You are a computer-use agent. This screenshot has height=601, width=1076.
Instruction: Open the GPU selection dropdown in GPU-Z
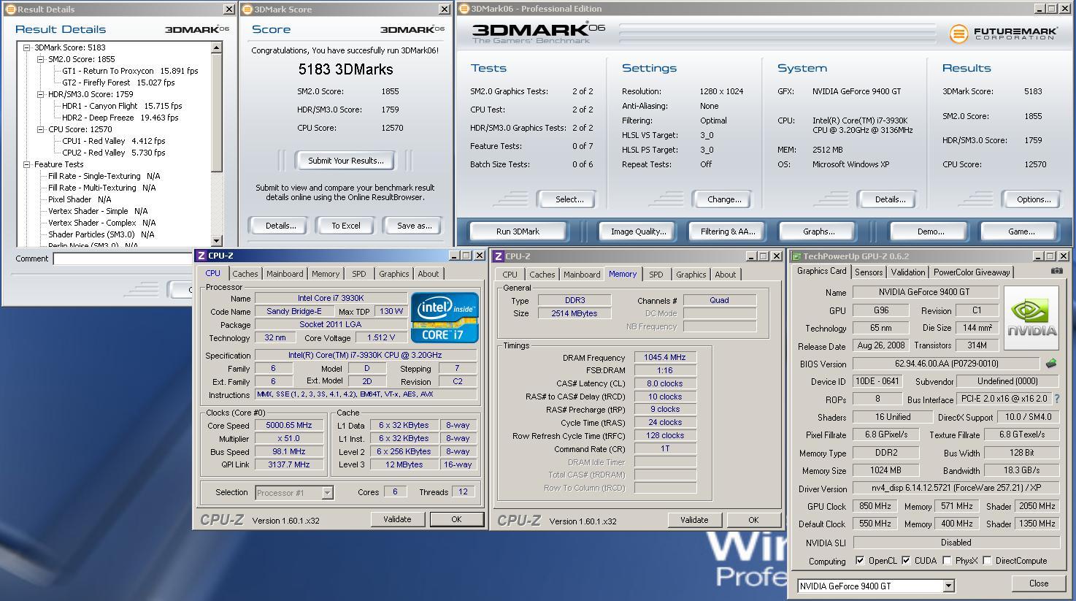[x=948, y=586]
